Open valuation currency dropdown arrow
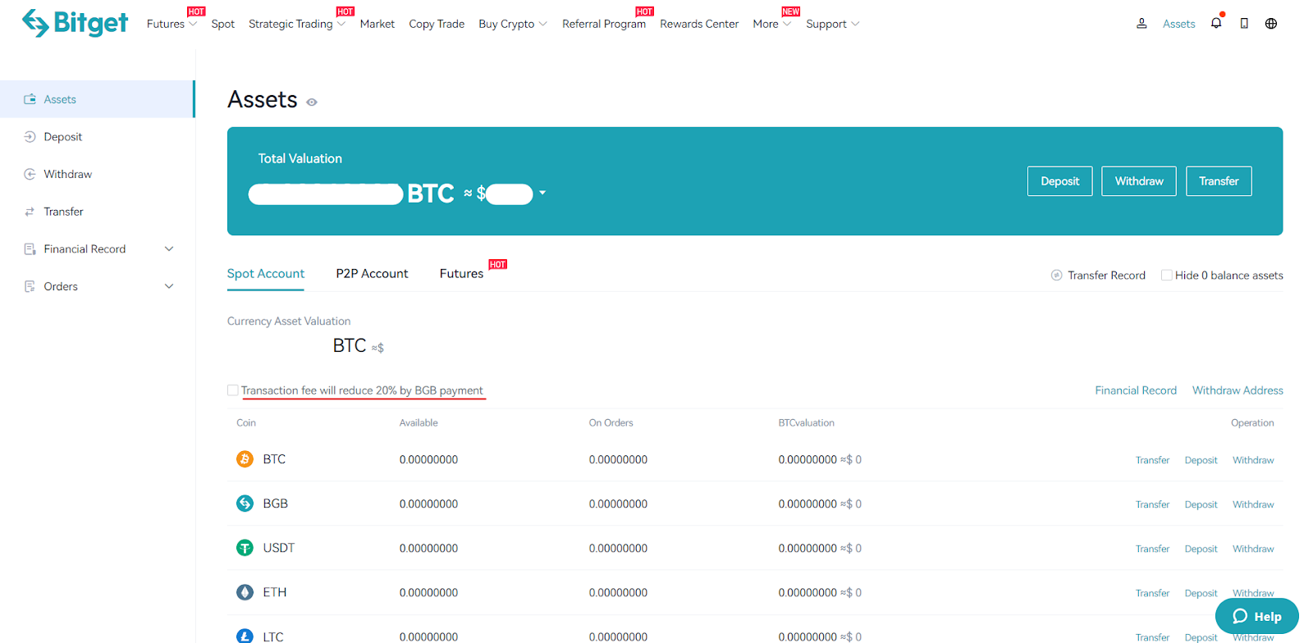The width and height of the screenshot is (1313, 643). [542, 194]
